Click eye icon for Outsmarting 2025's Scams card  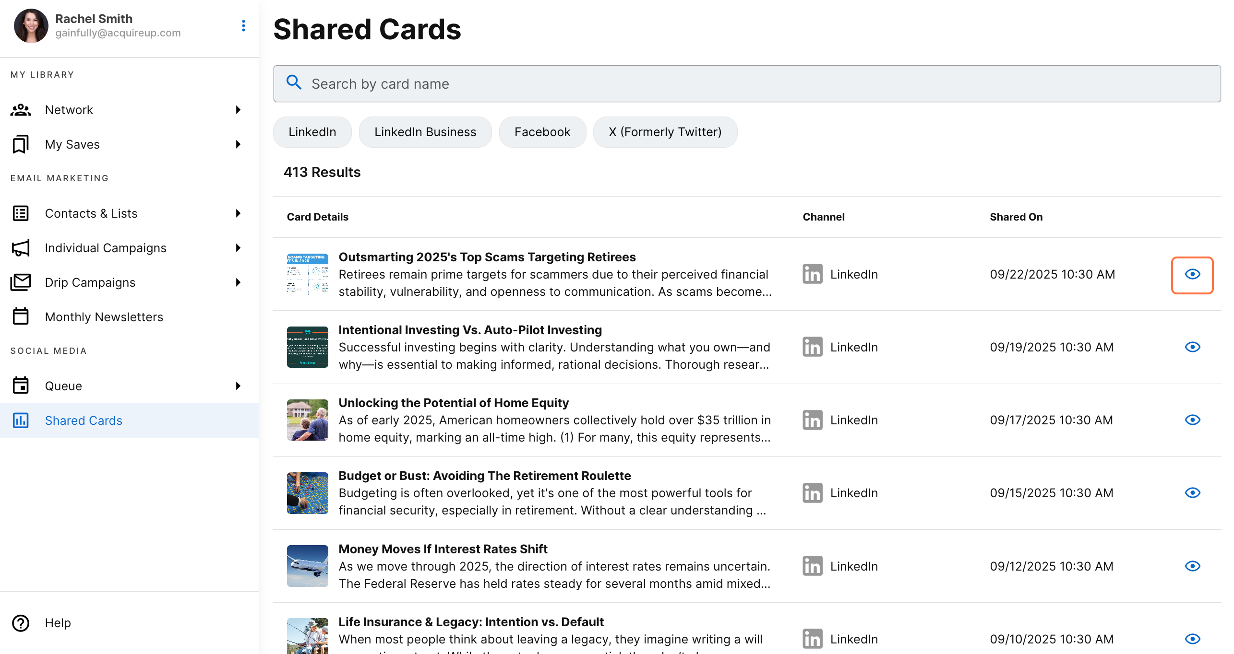tap(1192, 274)
